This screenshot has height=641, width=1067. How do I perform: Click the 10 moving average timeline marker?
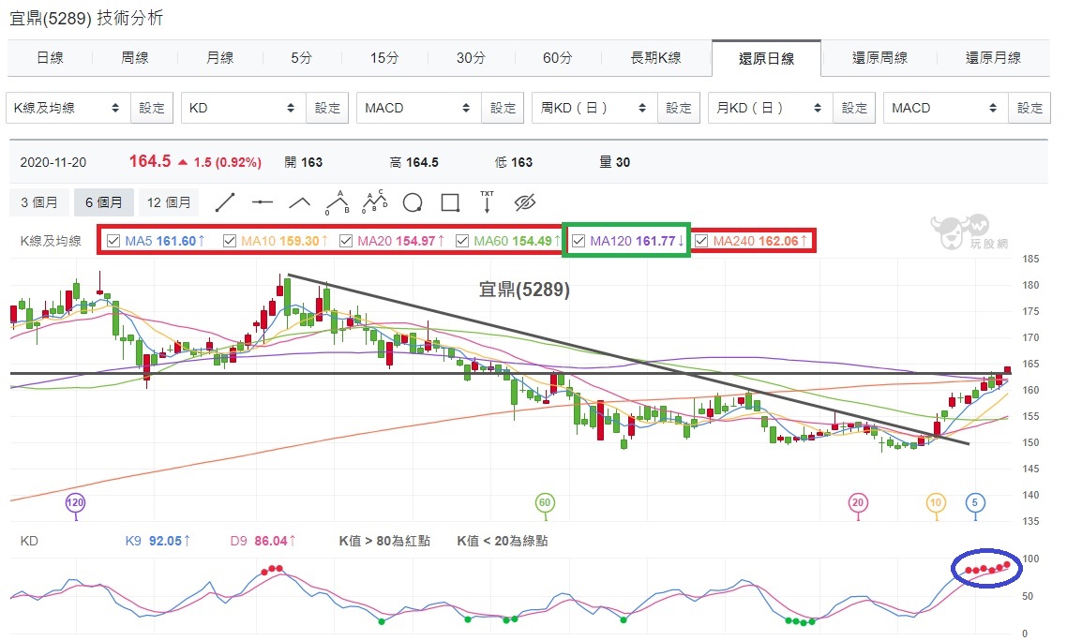(x=936, y=503)
